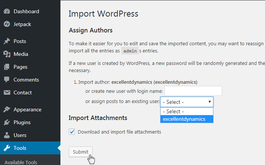Click the existing user Select dropdown
Image resolution: width=265 pixels, height=165 pixels.
pos(187,102)
